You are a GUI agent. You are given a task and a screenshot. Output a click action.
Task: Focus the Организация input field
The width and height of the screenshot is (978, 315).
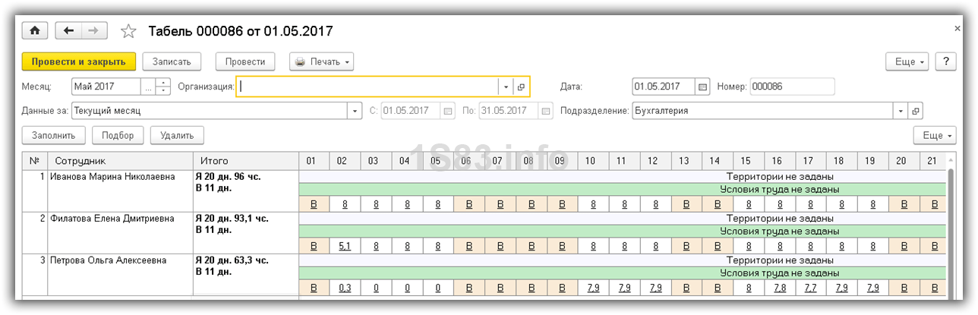(x=368, y=87)
